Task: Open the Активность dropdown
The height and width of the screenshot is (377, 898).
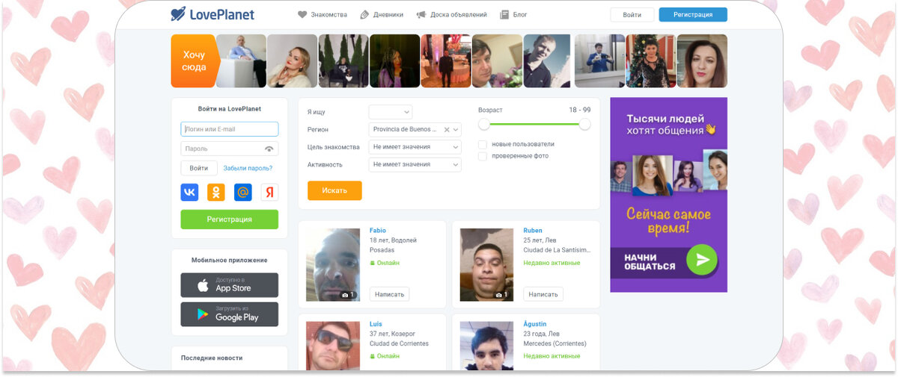Action: tap(415, 164)
